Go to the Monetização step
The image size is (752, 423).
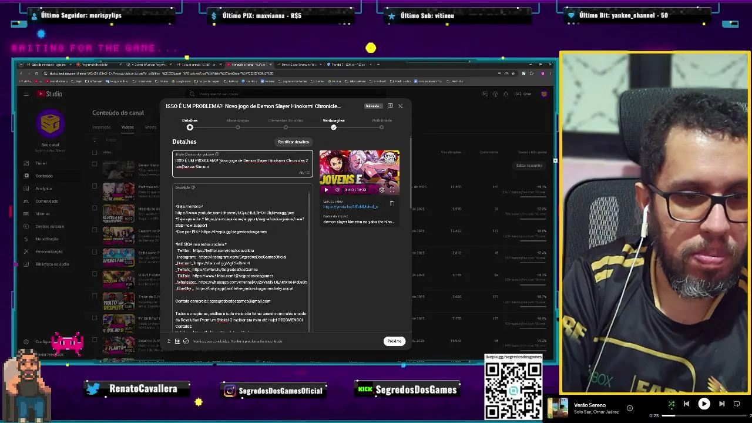click(x=238, y=124)
